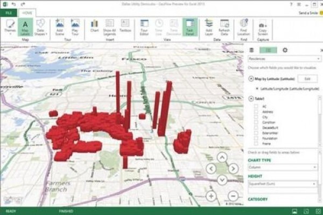Viewport: 323px width, 215px height.
Task: Open the Themes gallery in the ribbon
Action: [x=10, y=27]
